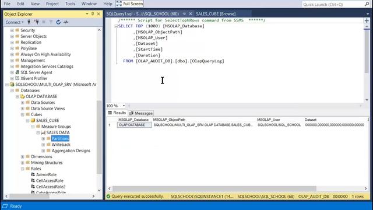Click the CellAccessRole role icon
This screenshot has height=210, width=373.
point(33,180)
